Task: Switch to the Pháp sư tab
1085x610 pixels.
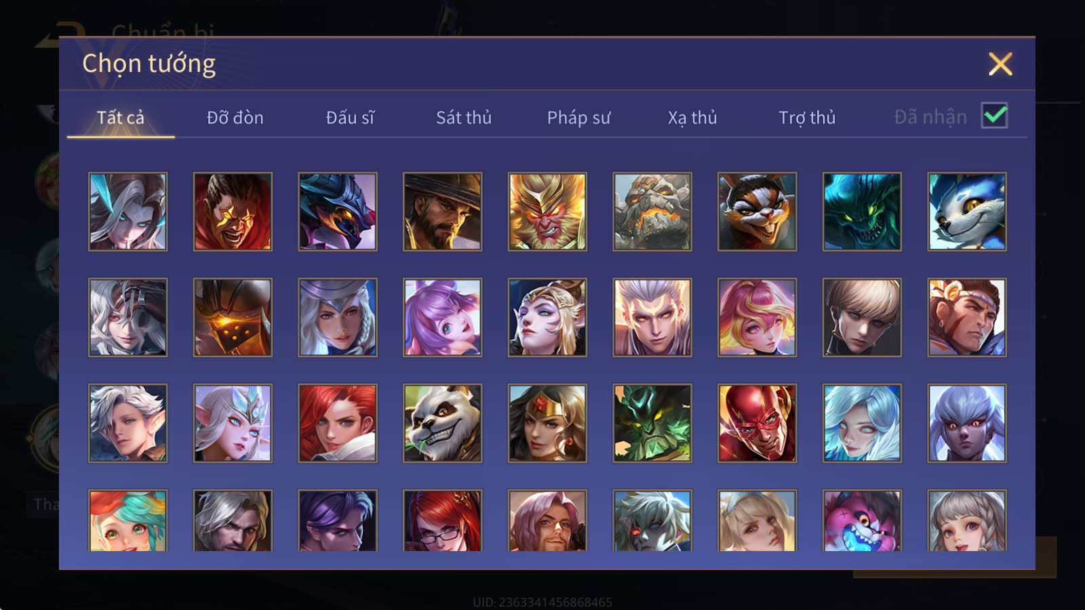Action: click(578, 118)
